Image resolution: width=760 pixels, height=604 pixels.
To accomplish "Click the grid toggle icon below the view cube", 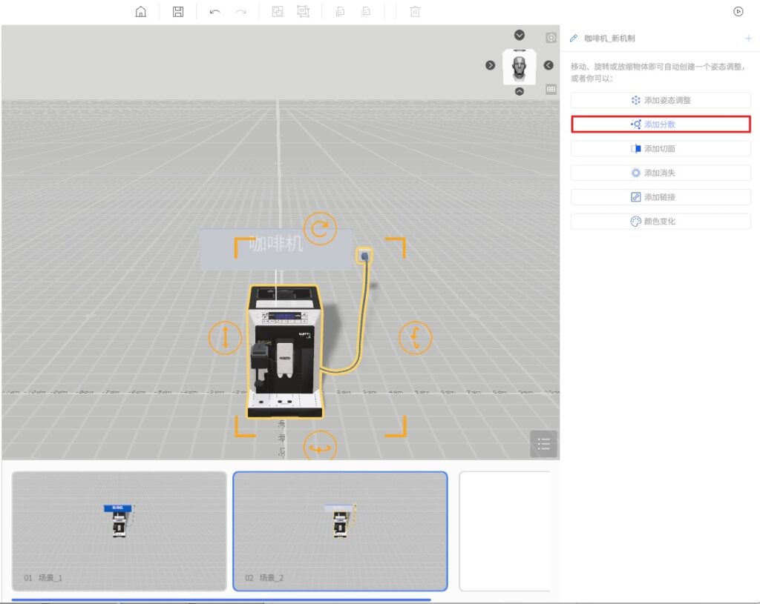I will point(551,90).
